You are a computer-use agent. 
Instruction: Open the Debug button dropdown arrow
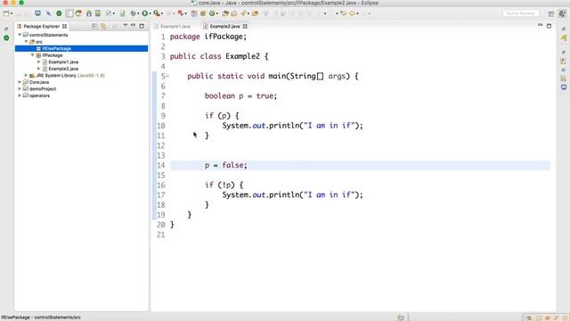click(x=139, y=13)
